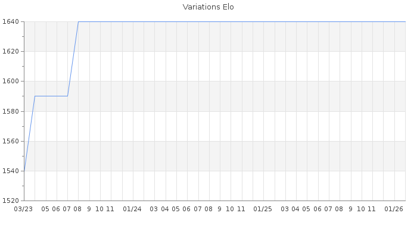Click the point where the line first reaches 1640
The image size is (417, 238).
tap(79, 21)
